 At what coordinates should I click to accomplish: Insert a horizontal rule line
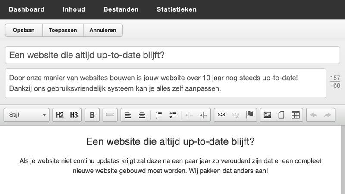tap(110, 115)
